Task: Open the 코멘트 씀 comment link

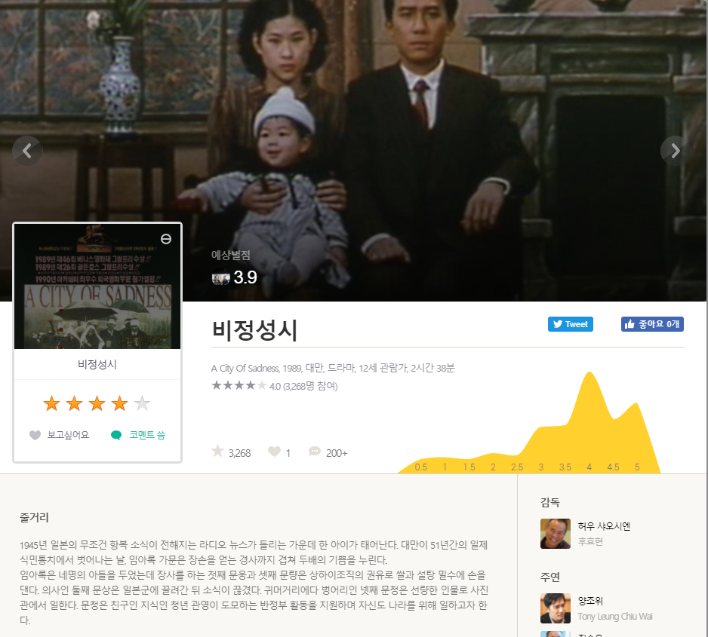Action: 147,435
